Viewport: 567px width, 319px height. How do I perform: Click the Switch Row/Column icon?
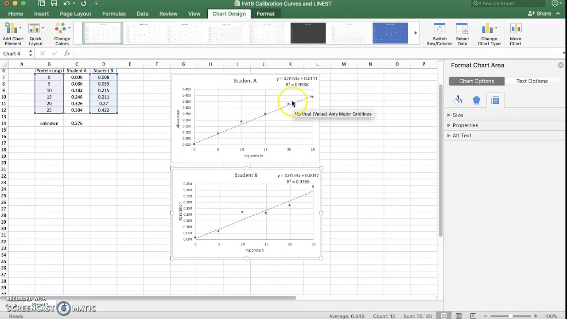click(439, 29)
